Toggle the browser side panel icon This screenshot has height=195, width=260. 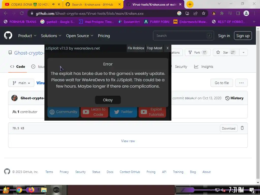pyautogui.click(x=238, y=13)
